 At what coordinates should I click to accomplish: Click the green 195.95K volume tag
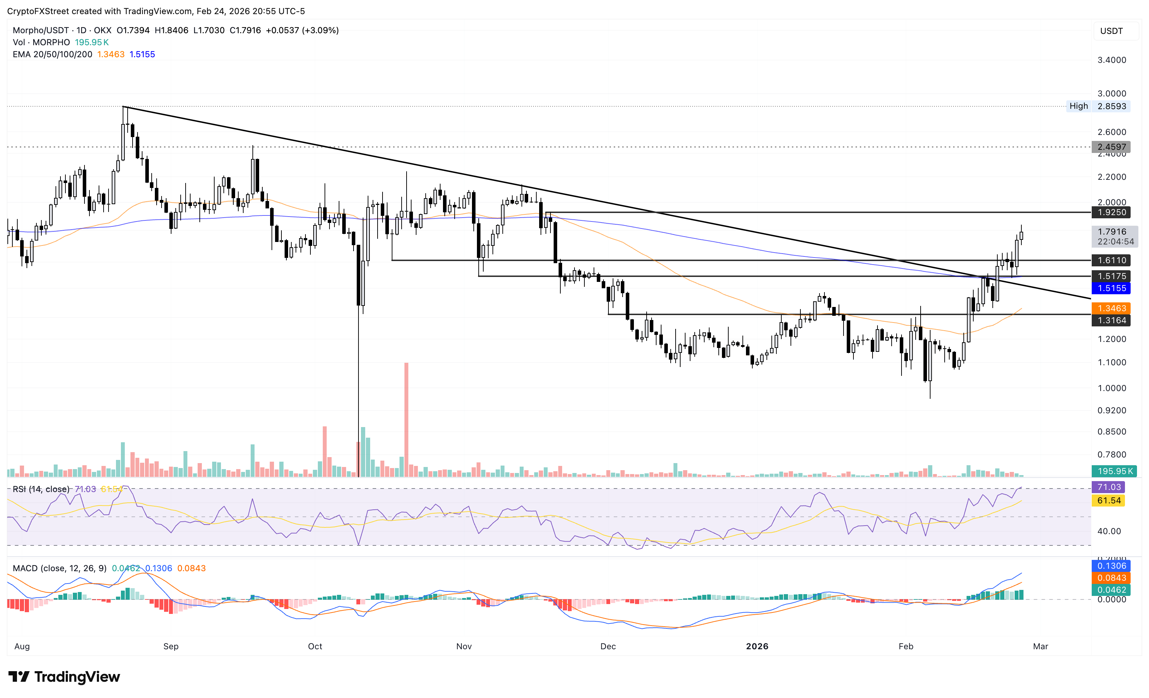pyautogui.click(x=1114, y=471)
